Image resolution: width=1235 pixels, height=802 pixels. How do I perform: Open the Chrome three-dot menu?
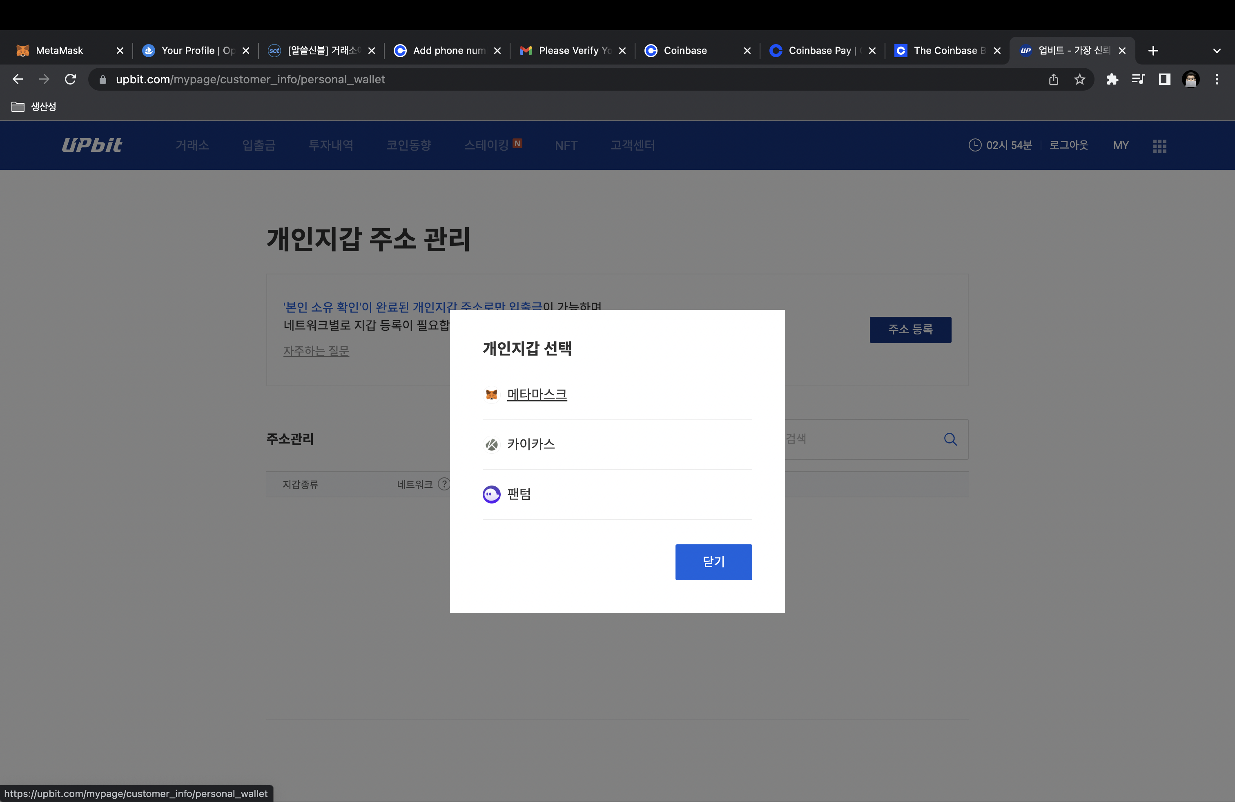click(x=1217, y=79)
